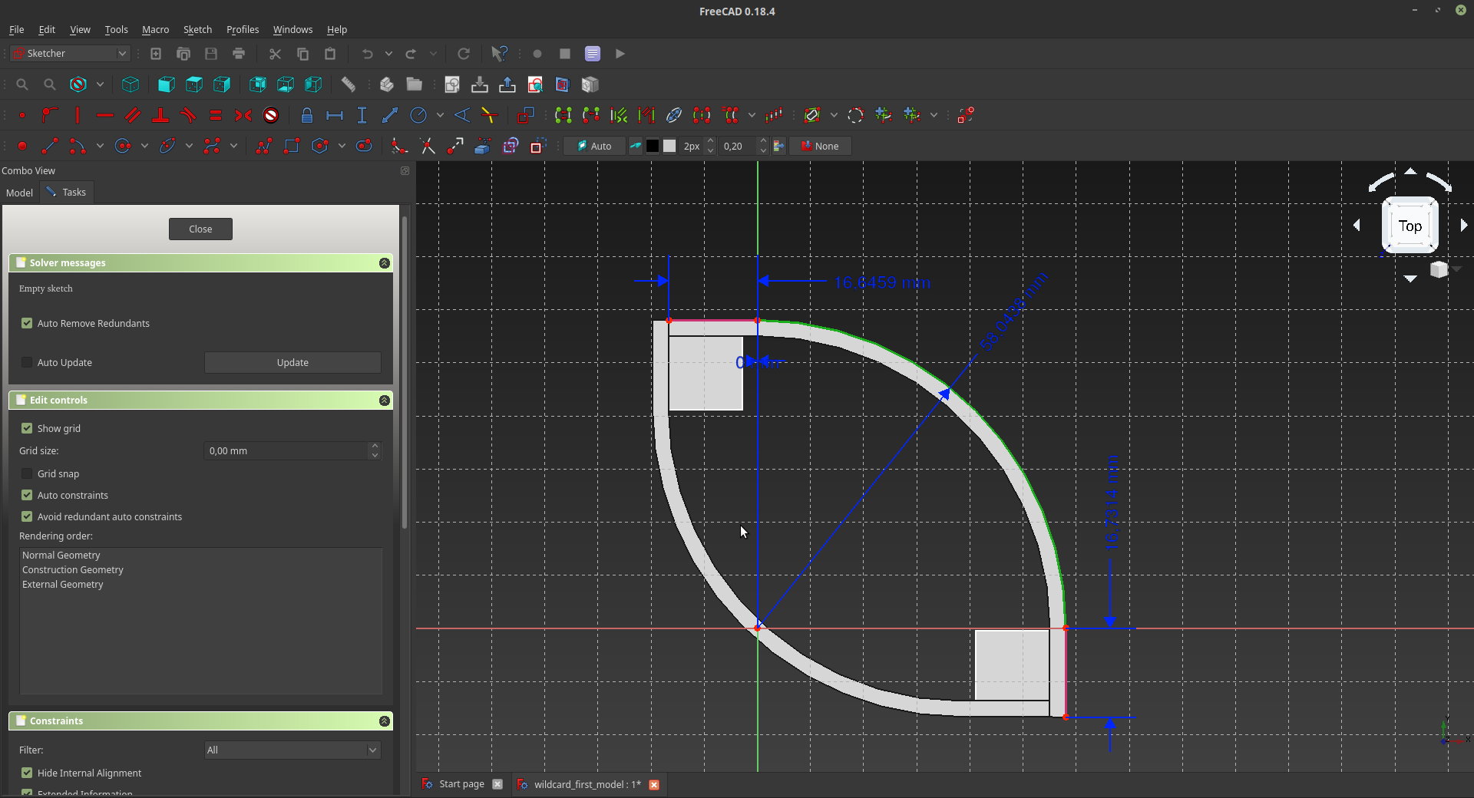This screenshot has width=1474, height=798.
Task: Expand the arc tools dropdown arrow
Action: click(100, 146)
